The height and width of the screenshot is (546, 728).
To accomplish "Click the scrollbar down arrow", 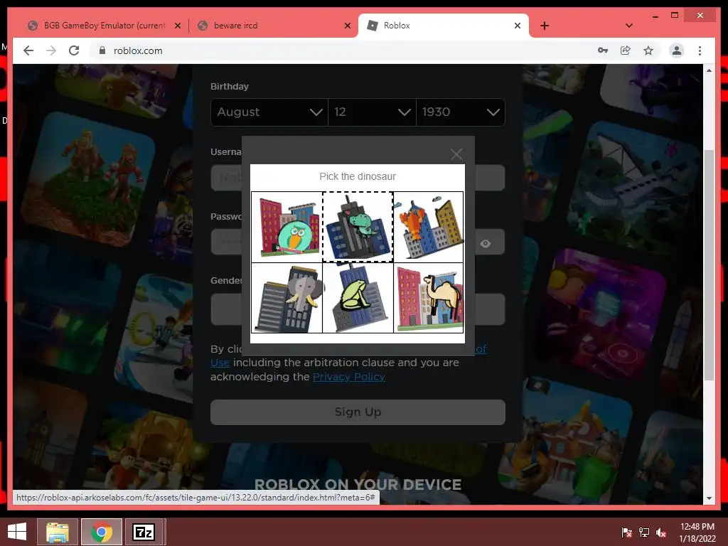I will click(x=709, y=498).
